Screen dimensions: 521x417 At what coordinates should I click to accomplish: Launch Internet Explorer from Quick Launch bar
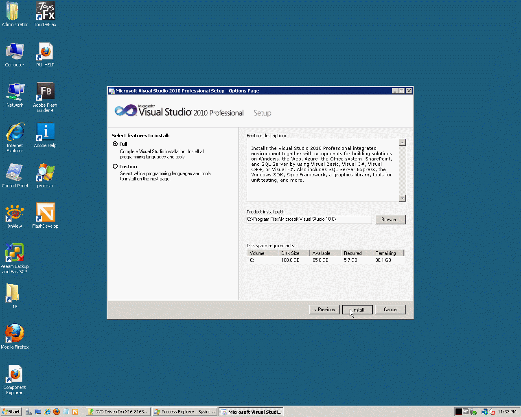pyautogui.click(x=47, y=412)
